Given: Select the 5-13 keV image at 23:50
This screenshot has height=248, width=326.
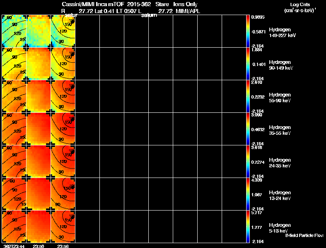Looking at the screenshot, I should pos(38,226).
